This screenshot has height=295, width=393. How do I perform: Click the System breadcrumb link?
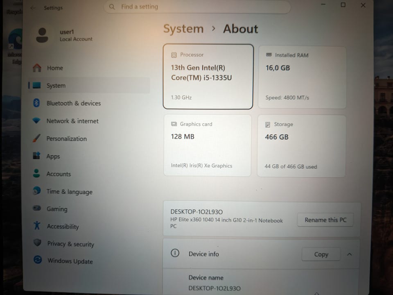pyautogui.click(x=183, y=29)
